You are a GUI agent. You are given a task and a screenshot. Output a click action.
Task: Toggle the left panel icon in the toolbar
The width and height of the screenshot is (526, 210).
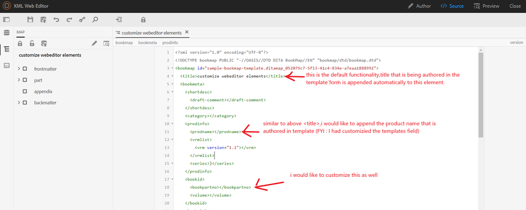[x=7, y=20]
